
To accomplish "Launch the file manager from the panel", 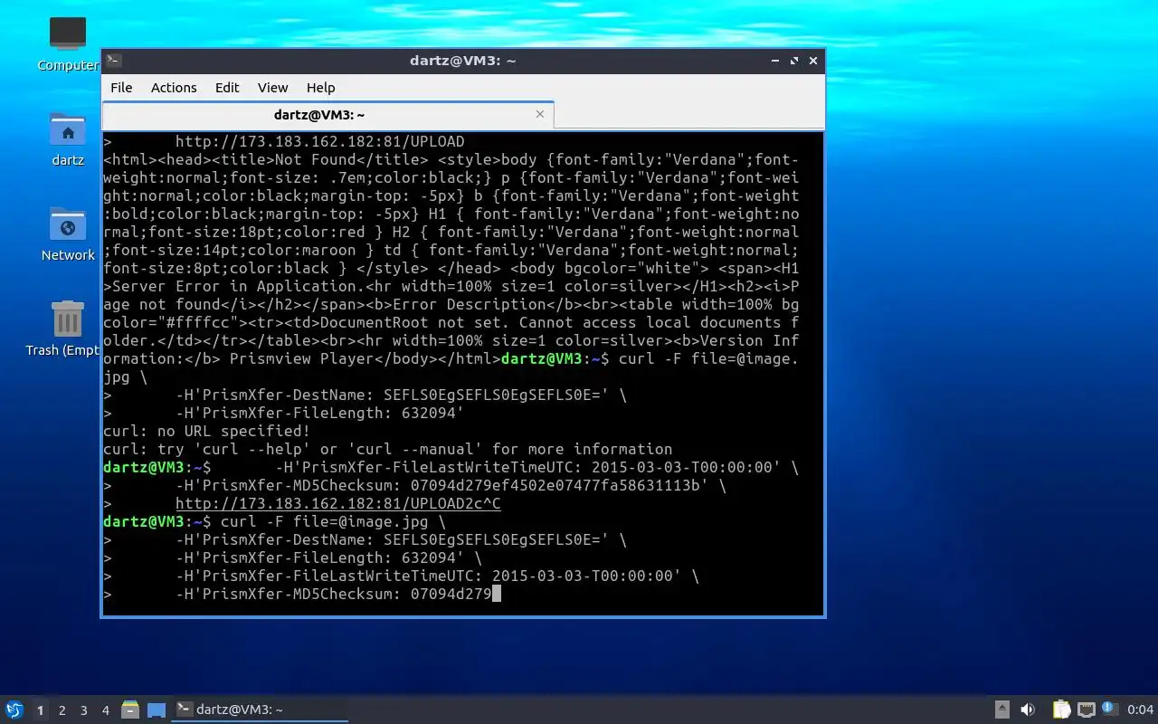I will coord(130,710).
